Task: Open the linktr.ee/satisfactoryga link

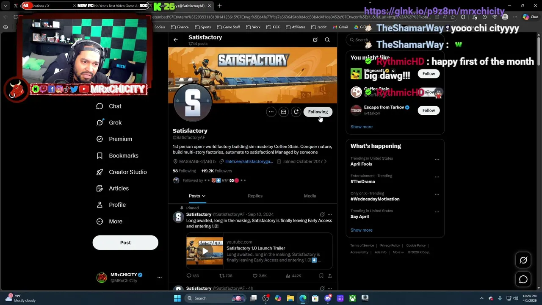Action: pyautogui.click(x=249, y=161)
